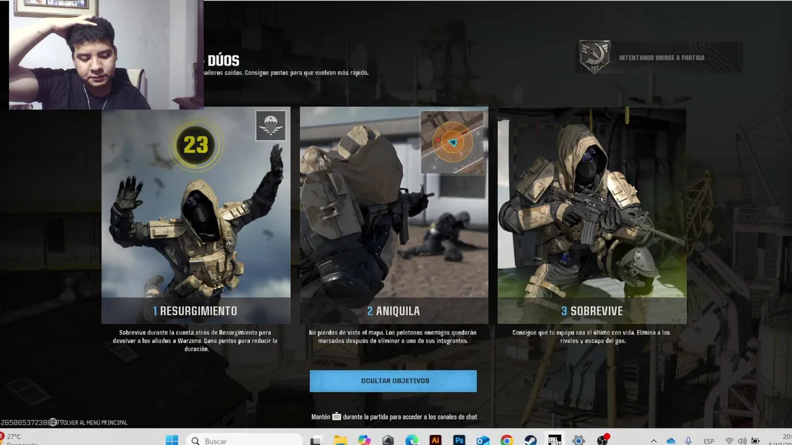Click the Ocultar Objetivos button

(393, 381)
